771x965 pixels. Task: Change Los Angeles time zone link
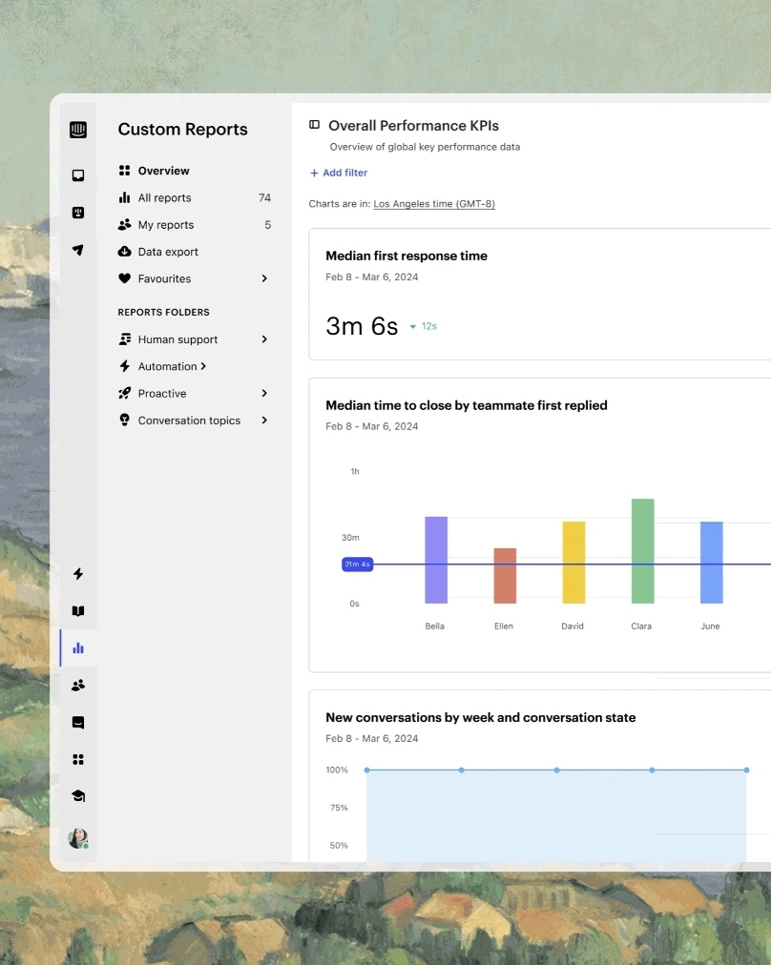(x=434, y=204)
